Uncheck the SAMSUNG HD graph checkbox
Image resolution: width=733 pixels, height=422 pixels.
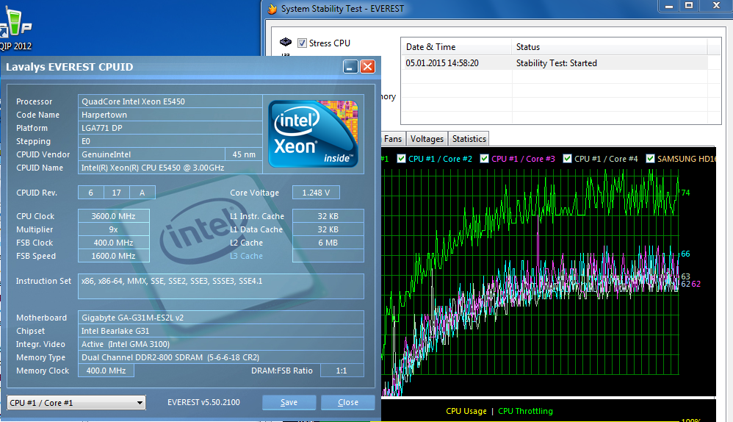pos(650,159)
